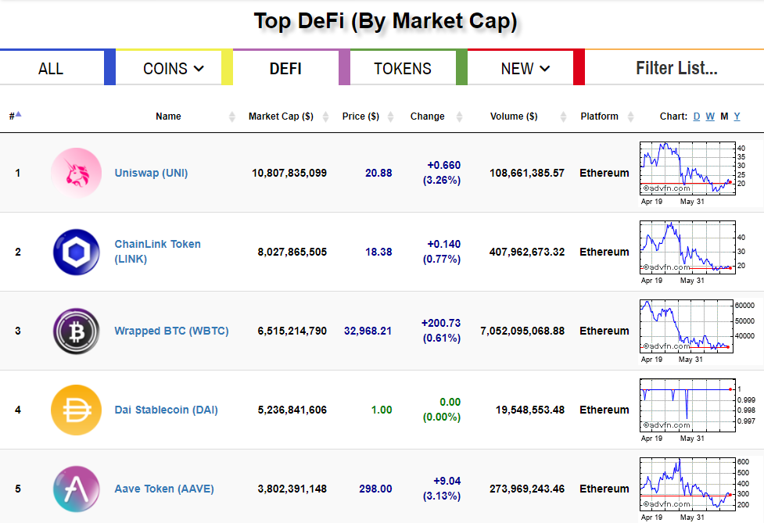Click the Platform column header
Image resolution: width=764 pixels, height=523 pixels.
click(599, 116)
